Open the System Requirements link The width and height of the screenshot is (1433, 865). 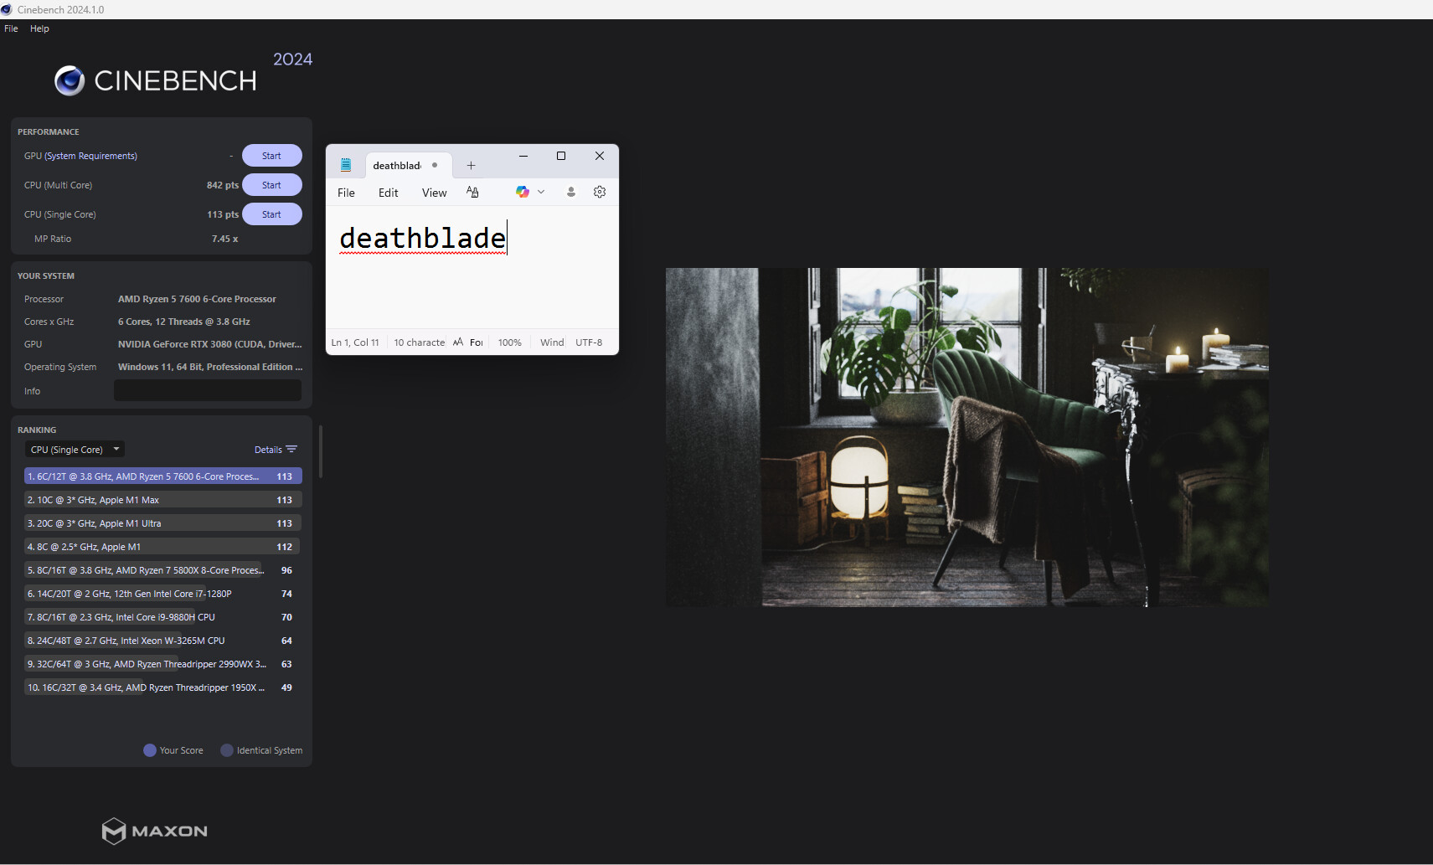(90, 156)
